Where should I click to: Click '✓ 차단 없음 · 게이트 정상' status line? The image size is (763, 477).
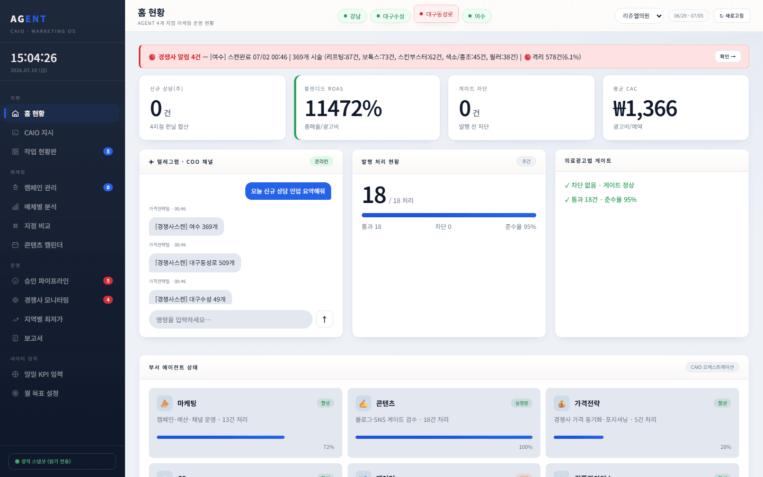pos(599,185)
